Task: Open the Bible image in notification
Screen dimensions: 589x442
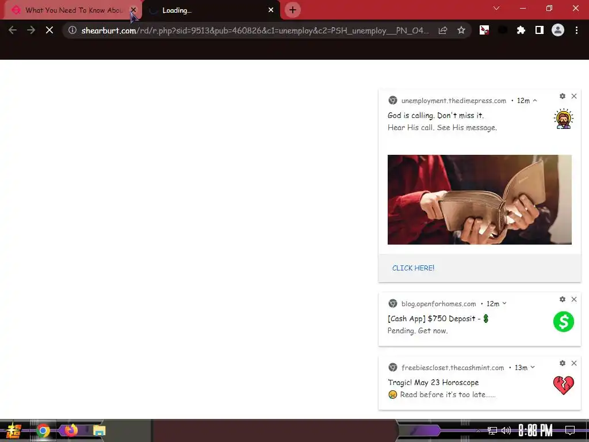Action: 479,200
